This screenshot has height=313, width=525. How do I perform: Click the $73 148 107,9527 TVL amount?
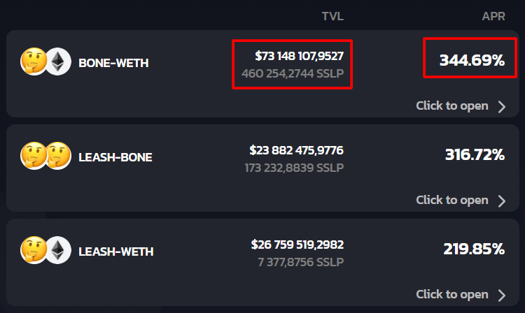(299, 54)
